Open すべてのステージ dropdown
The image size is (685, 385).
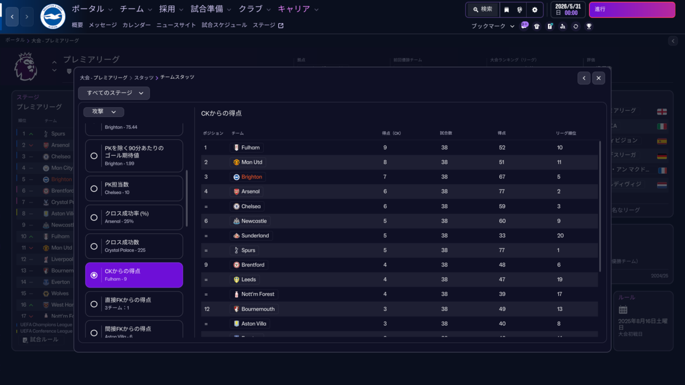point(114,93)
